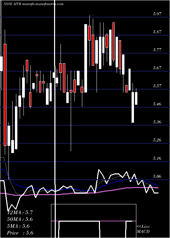Click the 5.97 price axis label
The image size is (170, 238).
point(157,14)
